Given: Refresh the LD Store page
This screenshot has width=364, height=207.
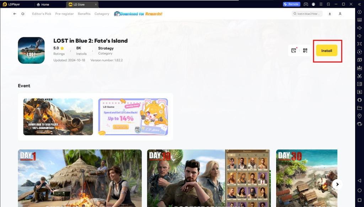Looking at the screenshot, I should pos(23,14).
